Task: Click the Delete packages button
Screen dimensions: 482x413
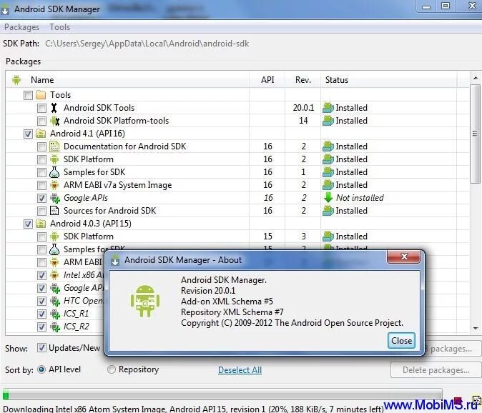Action: pos(436,370)
